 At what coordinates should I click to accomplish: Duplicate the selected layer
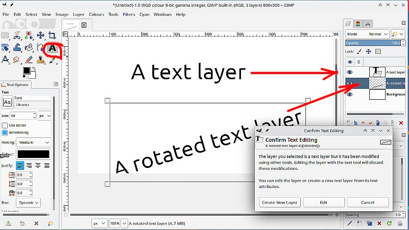click(x=378, y=123)
